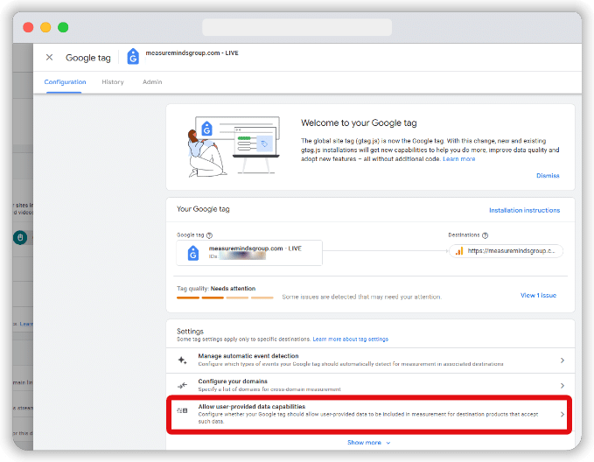The height and width of the screenshot is (462, 594).
Task: Expand Show more settings
Action: [368, 443]
